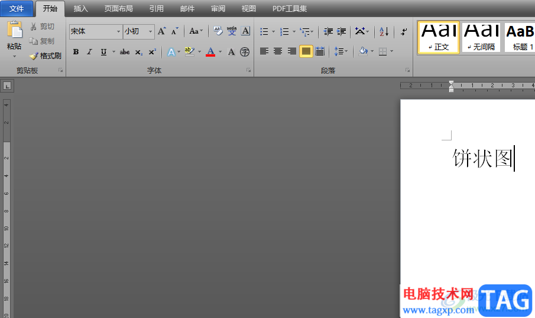Apply the 正文 style
Viewport: 535px width, 318px height.
439,37
